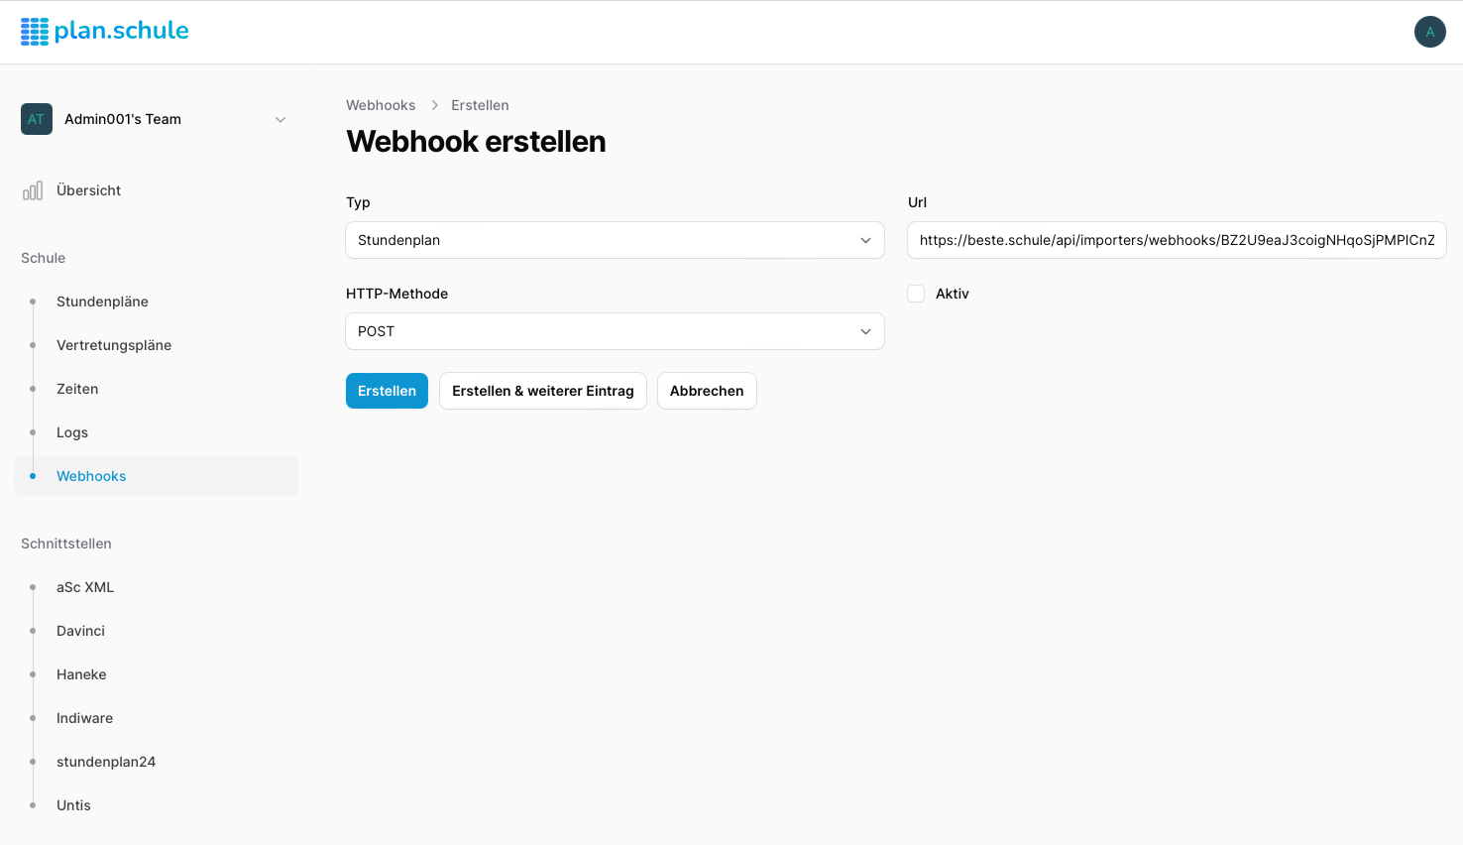Screen dimensions: 1463x845
Task: Click the Übersicht bar chart icon
Action: click(33, 190)
